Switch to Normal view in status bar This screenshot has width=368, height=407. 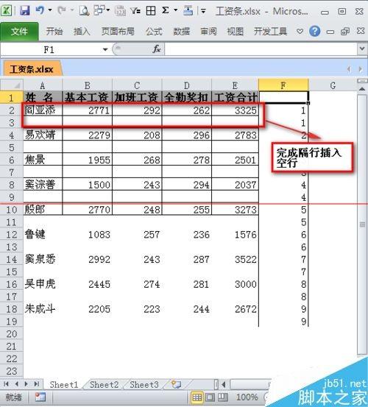pos(197,397)
